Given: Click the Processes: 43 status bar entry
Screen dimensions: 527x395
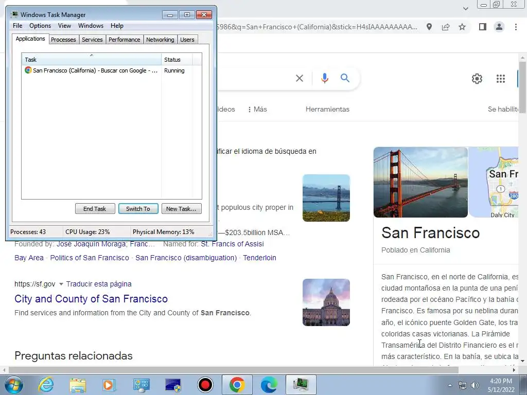Looking at the screenshot, I should pos(28,232).
